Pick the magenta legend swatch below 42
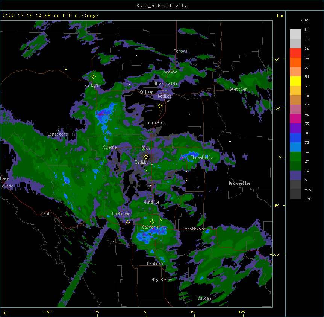The image size is (324, 317). (295, 119)
